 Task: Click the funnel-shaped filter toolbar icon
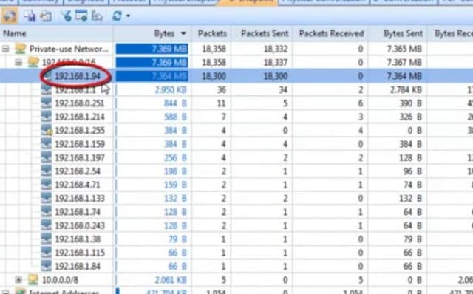click(66, 16)
